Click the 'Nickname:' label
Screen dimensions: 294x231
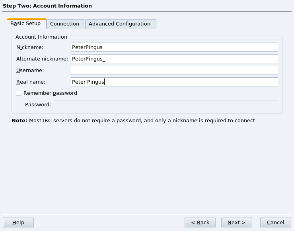pos(30,47)
